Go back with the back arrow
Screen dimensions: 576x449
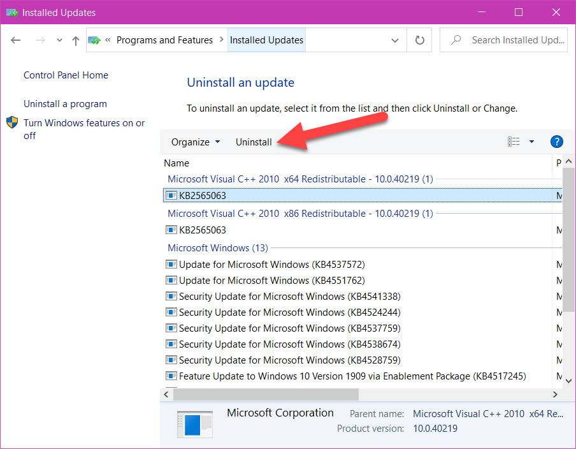click(15, 40)
